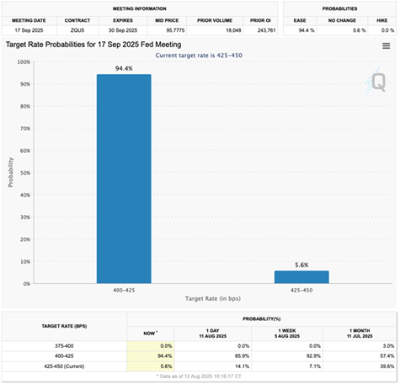Open the chart hamburger menu icon

pos(386,45)
